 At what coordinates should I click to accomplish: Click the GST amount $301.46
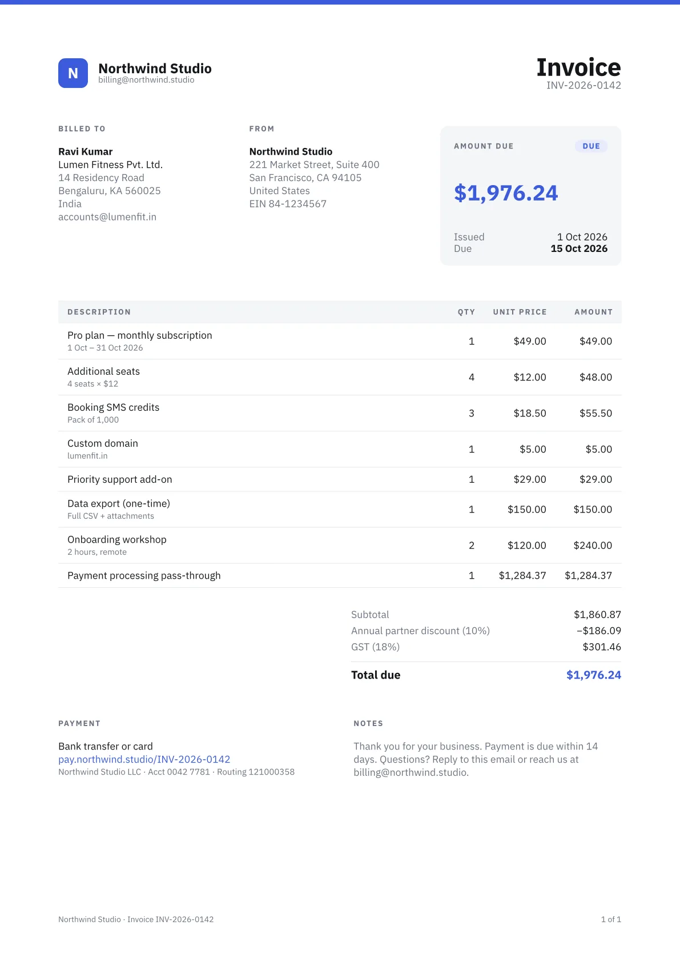pyautogui.click(x=602, y=647)
